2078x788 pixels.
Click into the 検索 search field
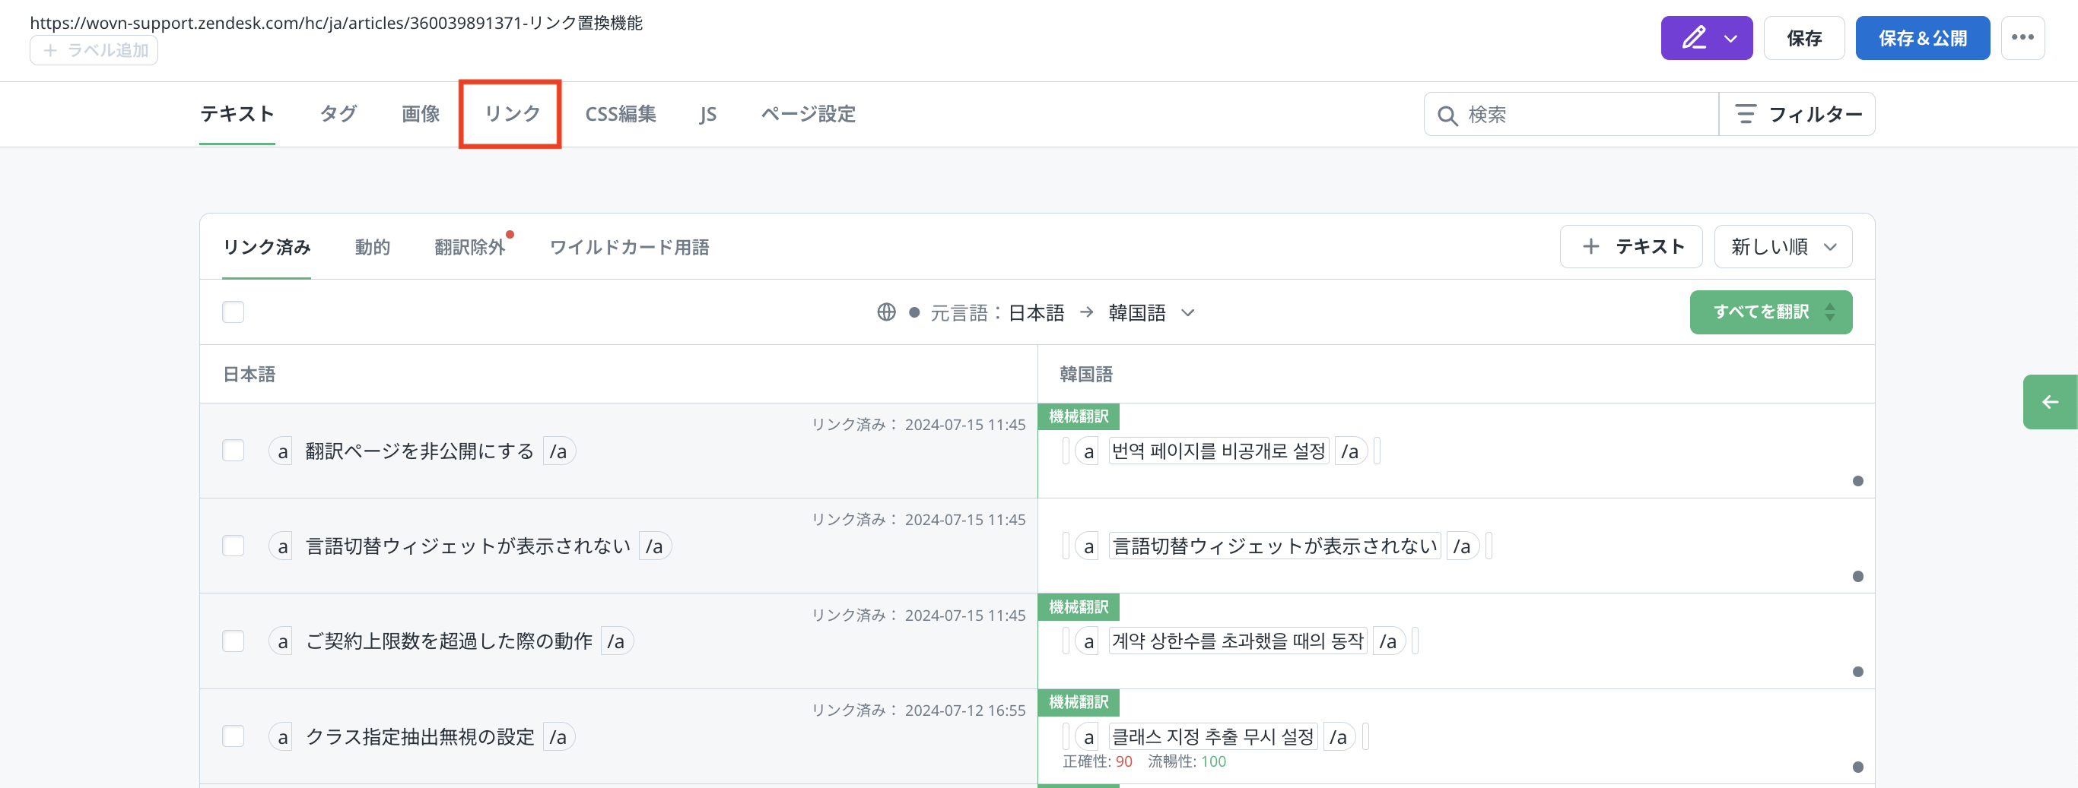tap(1581, 115)
